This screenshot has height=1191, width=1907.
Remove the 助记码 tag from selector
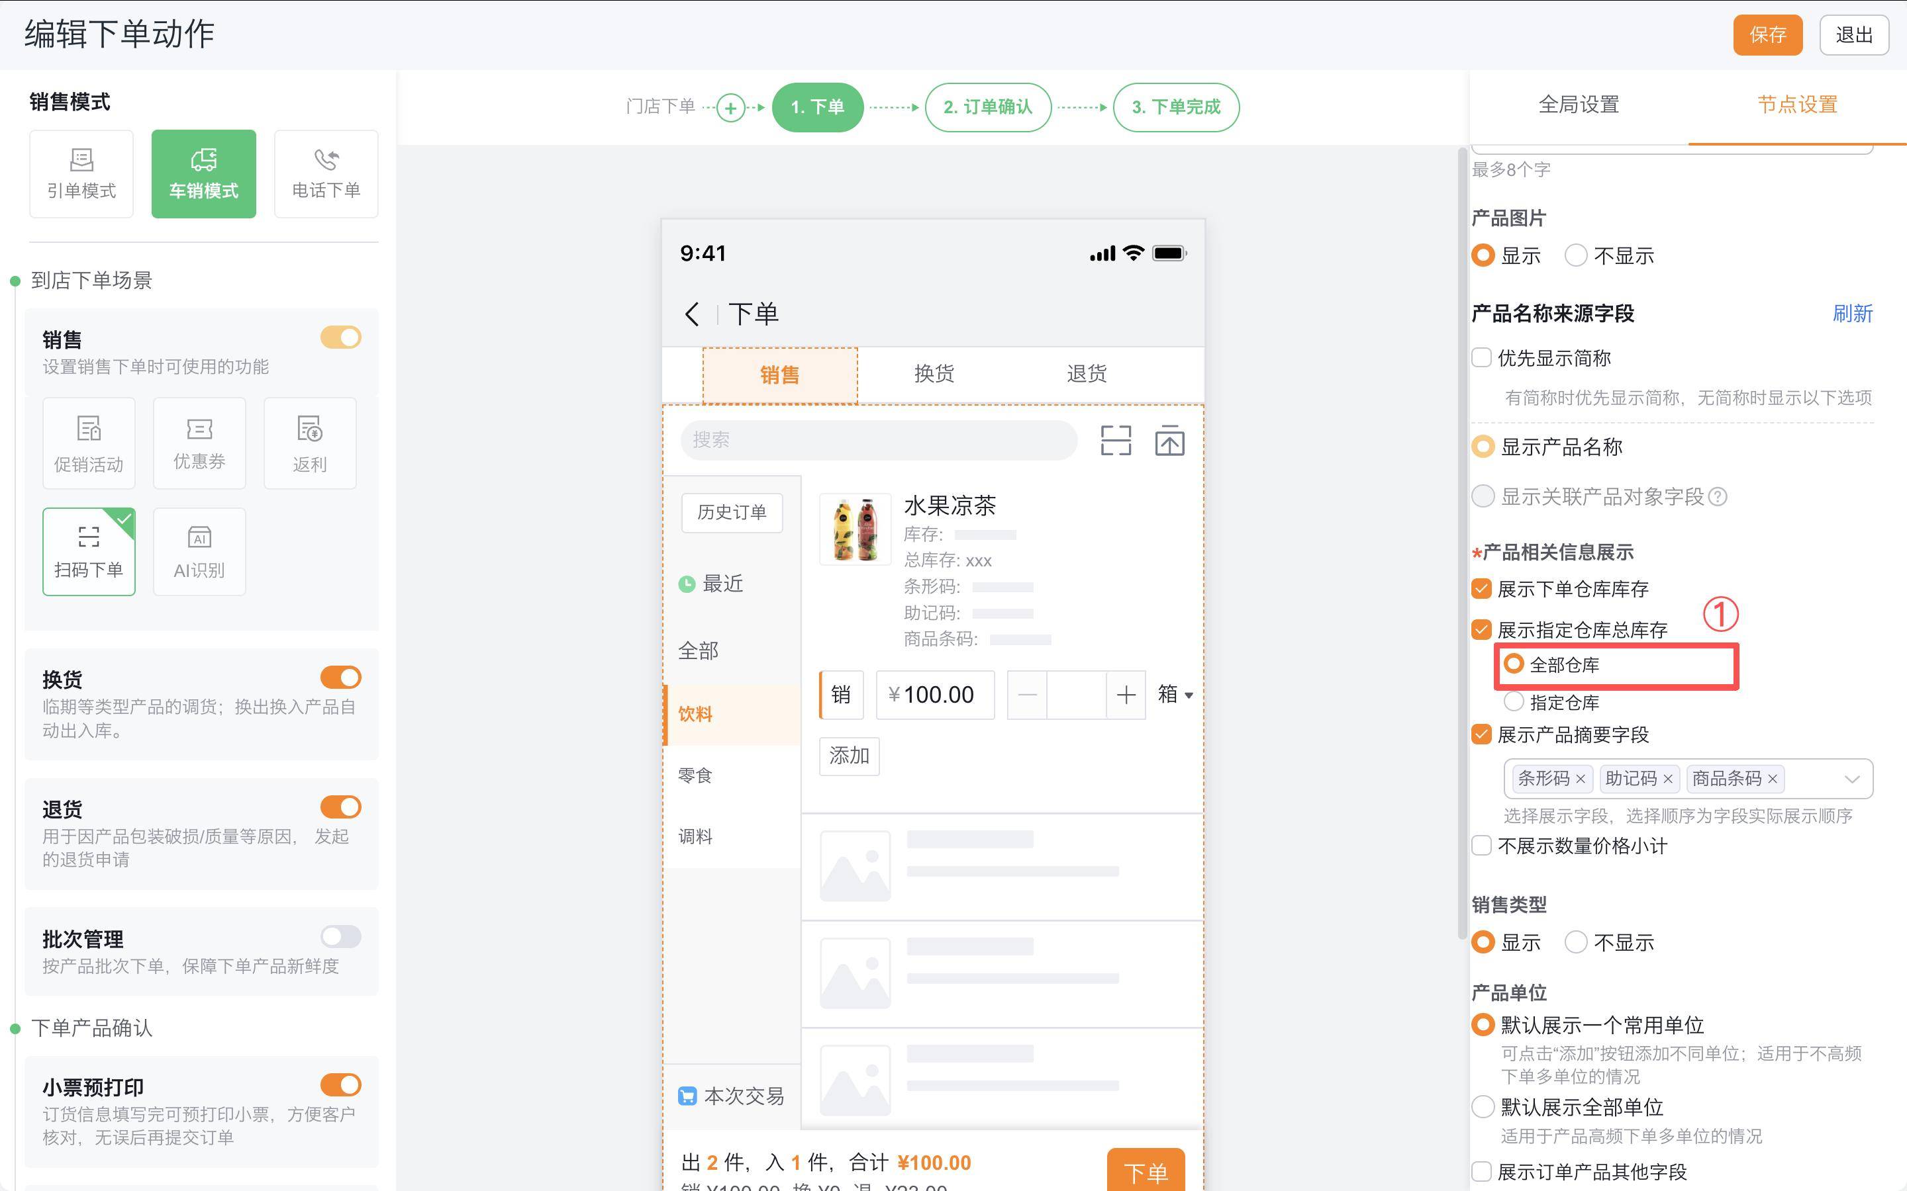1667,779
